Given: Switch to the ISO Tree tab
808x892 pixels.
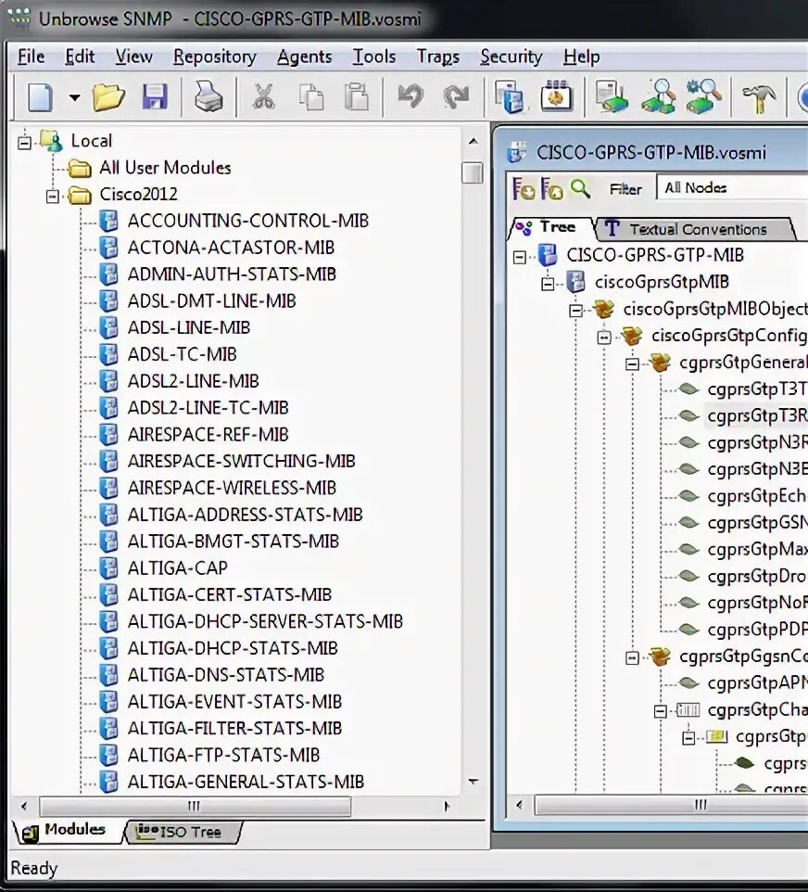Looking at the screenshot, I should 182,832.
